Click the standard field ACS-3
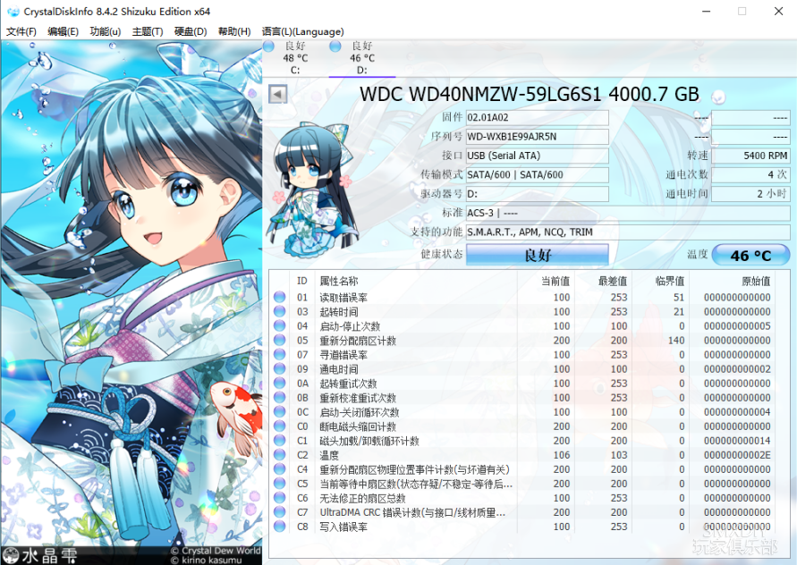This screenshot has width=797, height=565. point(628,213)
